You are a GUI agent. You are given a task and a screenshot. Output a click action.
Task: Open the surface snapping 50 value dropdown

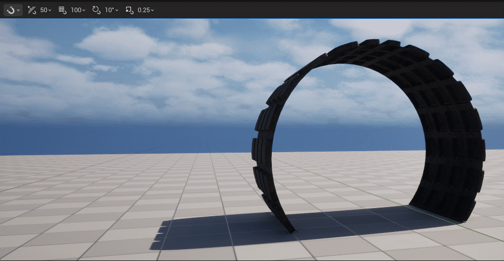coord(46,10)
